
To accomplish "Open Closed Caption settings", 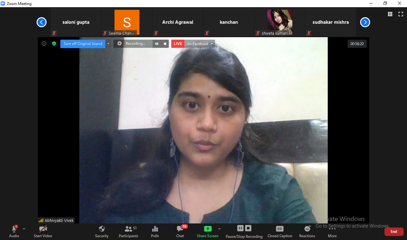I will (x=280, y=232).
